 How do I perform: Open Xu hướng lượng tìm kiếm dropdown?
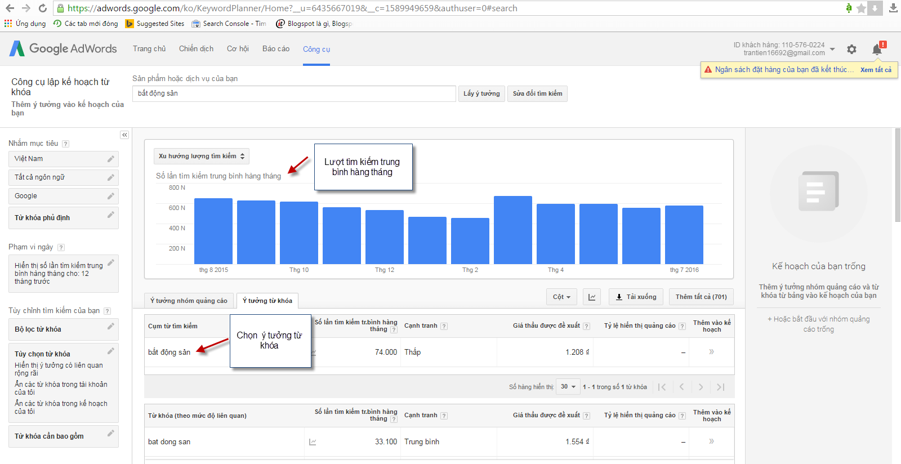(x=202, y=156)
